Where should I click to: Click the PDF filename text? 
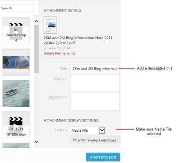[x=78, y=40]
